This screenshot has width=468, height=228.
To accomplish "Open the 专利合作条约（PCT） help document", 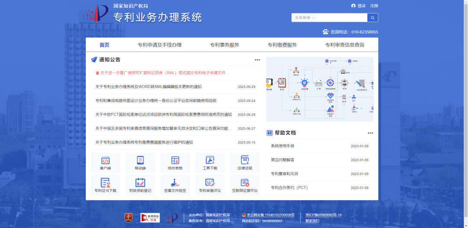I will tap(289, 188).
